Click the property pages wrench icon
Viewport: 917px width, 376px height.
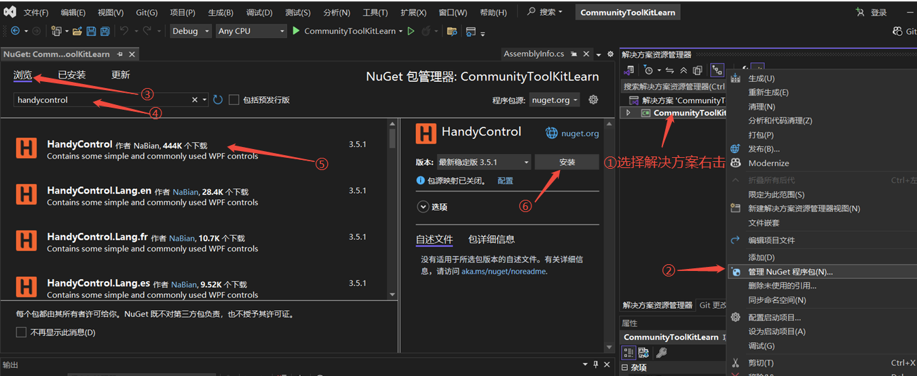[x=661, y=352]
